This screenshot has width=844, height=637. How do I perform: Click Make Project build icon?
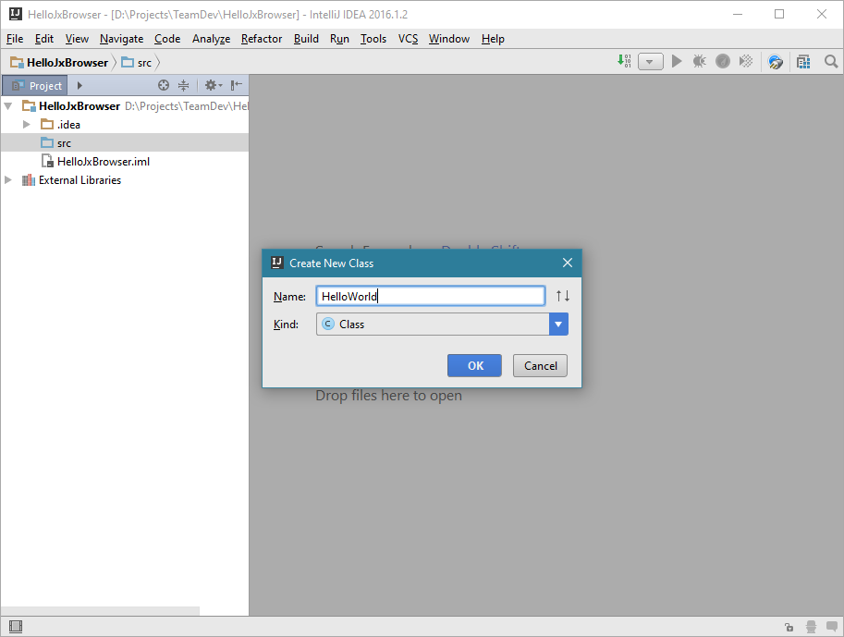click(x=624, y=61)
